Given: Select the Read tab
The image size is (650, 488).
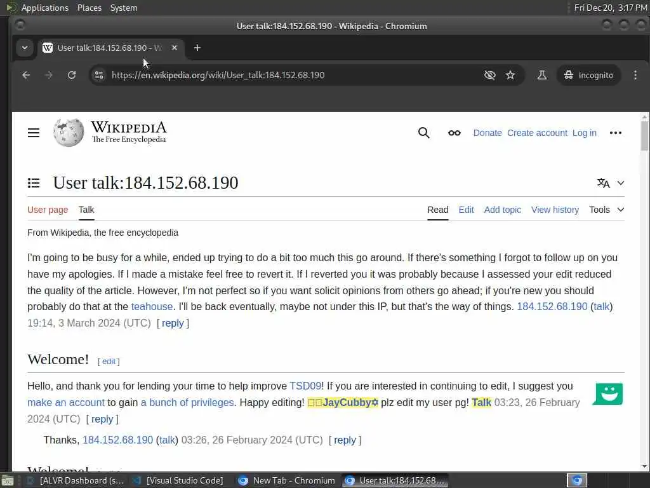Looking at the screenshot, I should tap(438, 210).
